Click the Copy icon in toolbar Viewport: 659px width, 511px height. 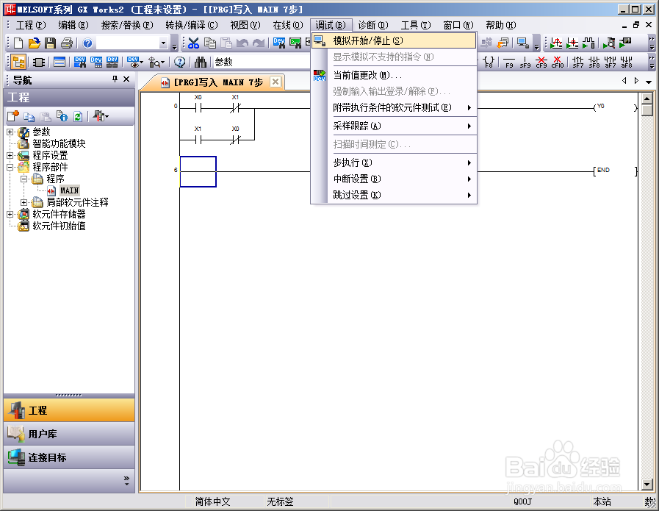point(209,43)
